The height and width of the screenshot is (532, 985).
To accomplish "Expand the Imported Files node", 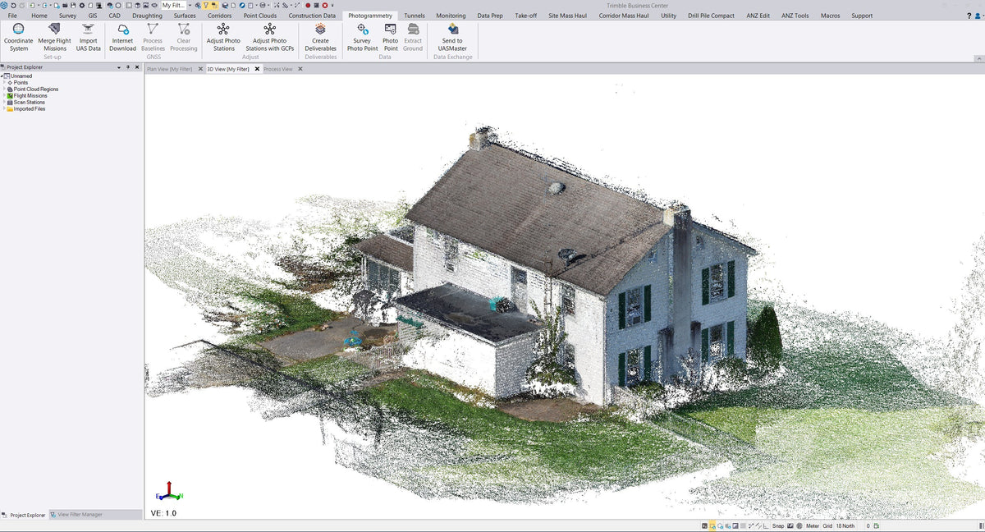I will (4, 108).
